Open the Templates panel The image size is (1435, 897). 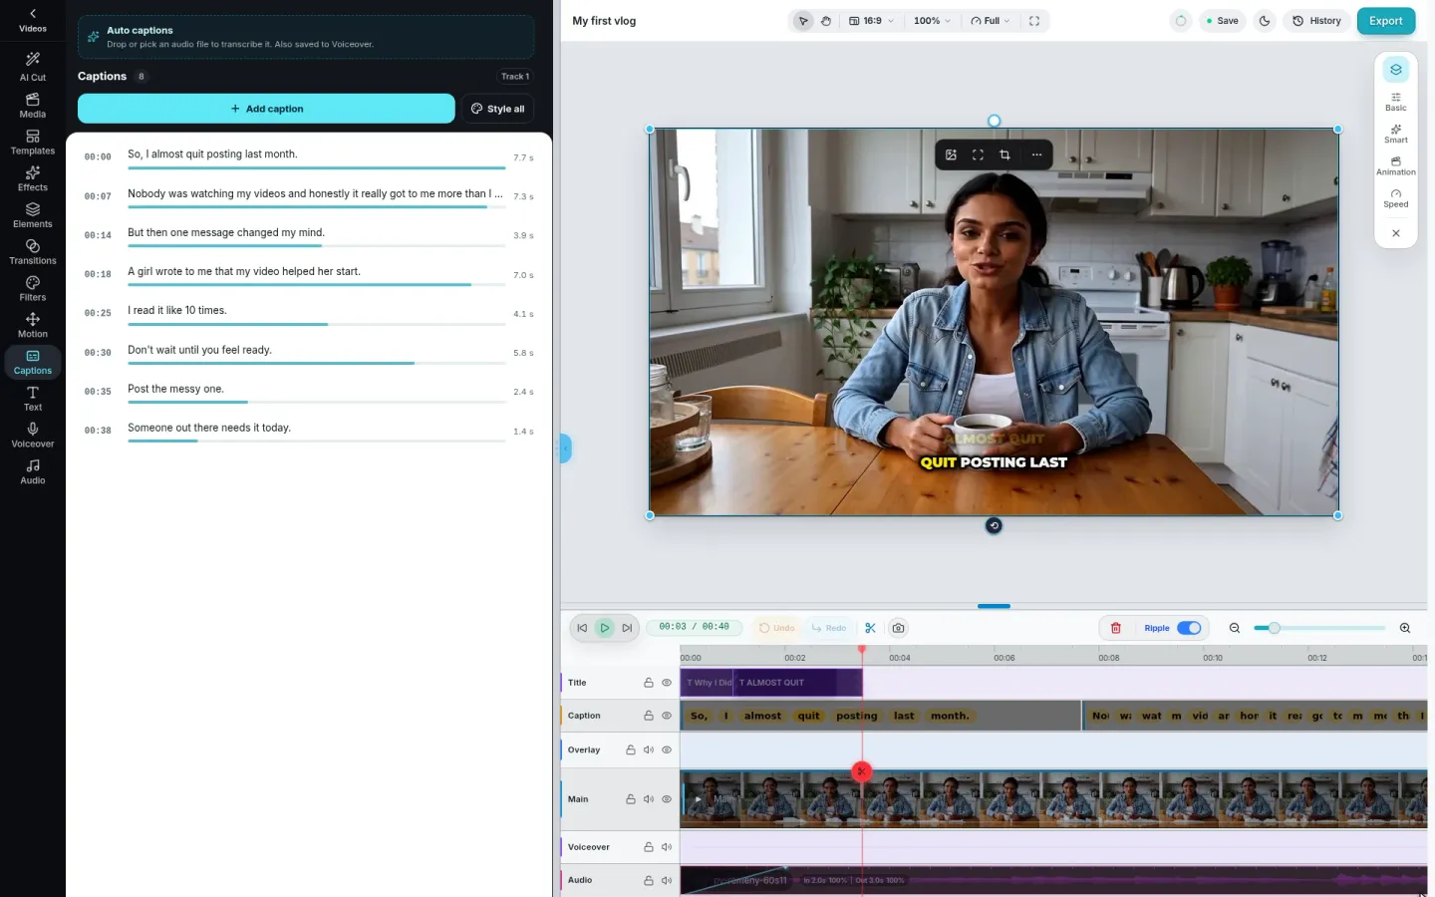(33, 142)
